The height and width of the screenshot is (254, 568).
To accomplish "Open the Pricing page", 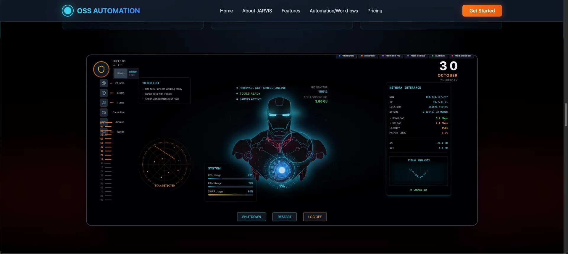I will [375, 11].
